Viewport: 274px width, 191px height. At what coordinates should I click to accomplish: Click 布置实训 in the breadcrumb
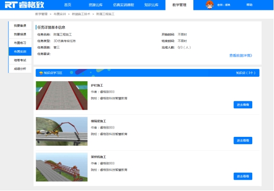pos(59,14)
